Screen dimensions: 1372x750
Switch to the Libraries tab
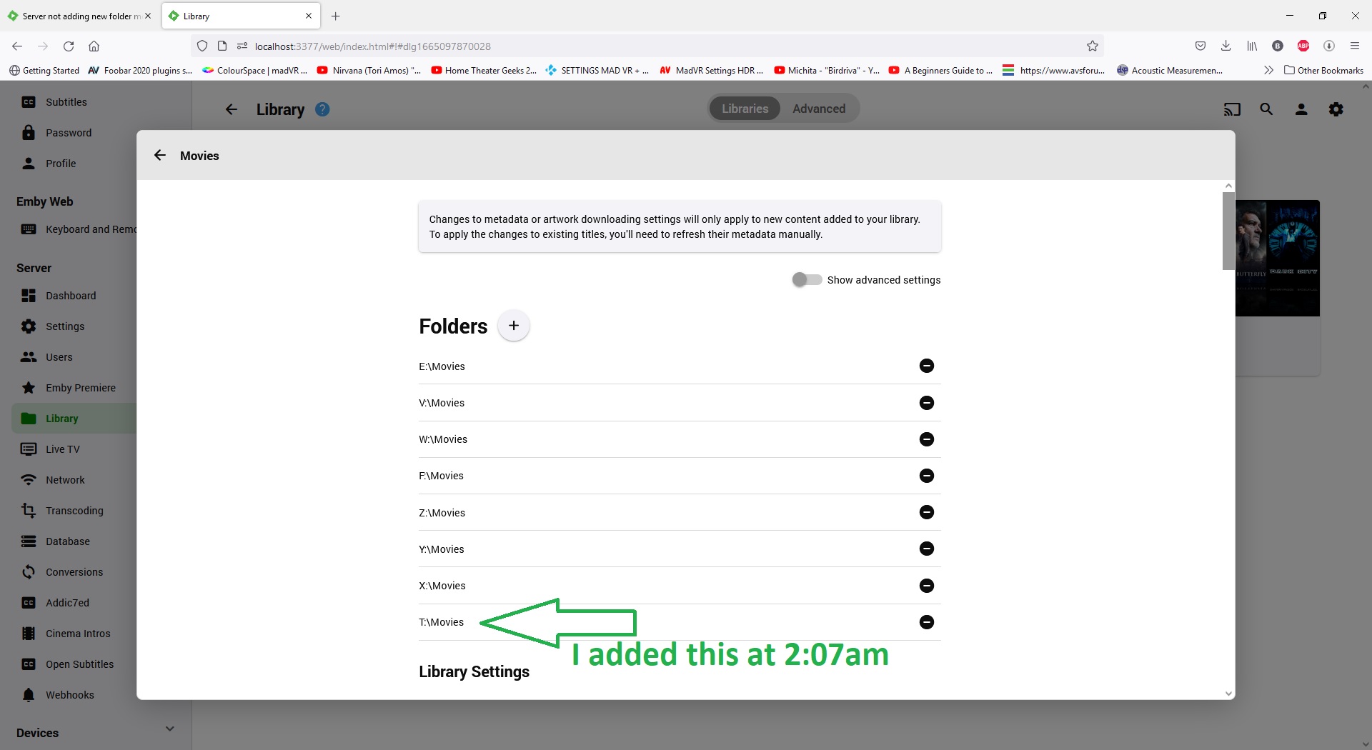coord(745,109)
